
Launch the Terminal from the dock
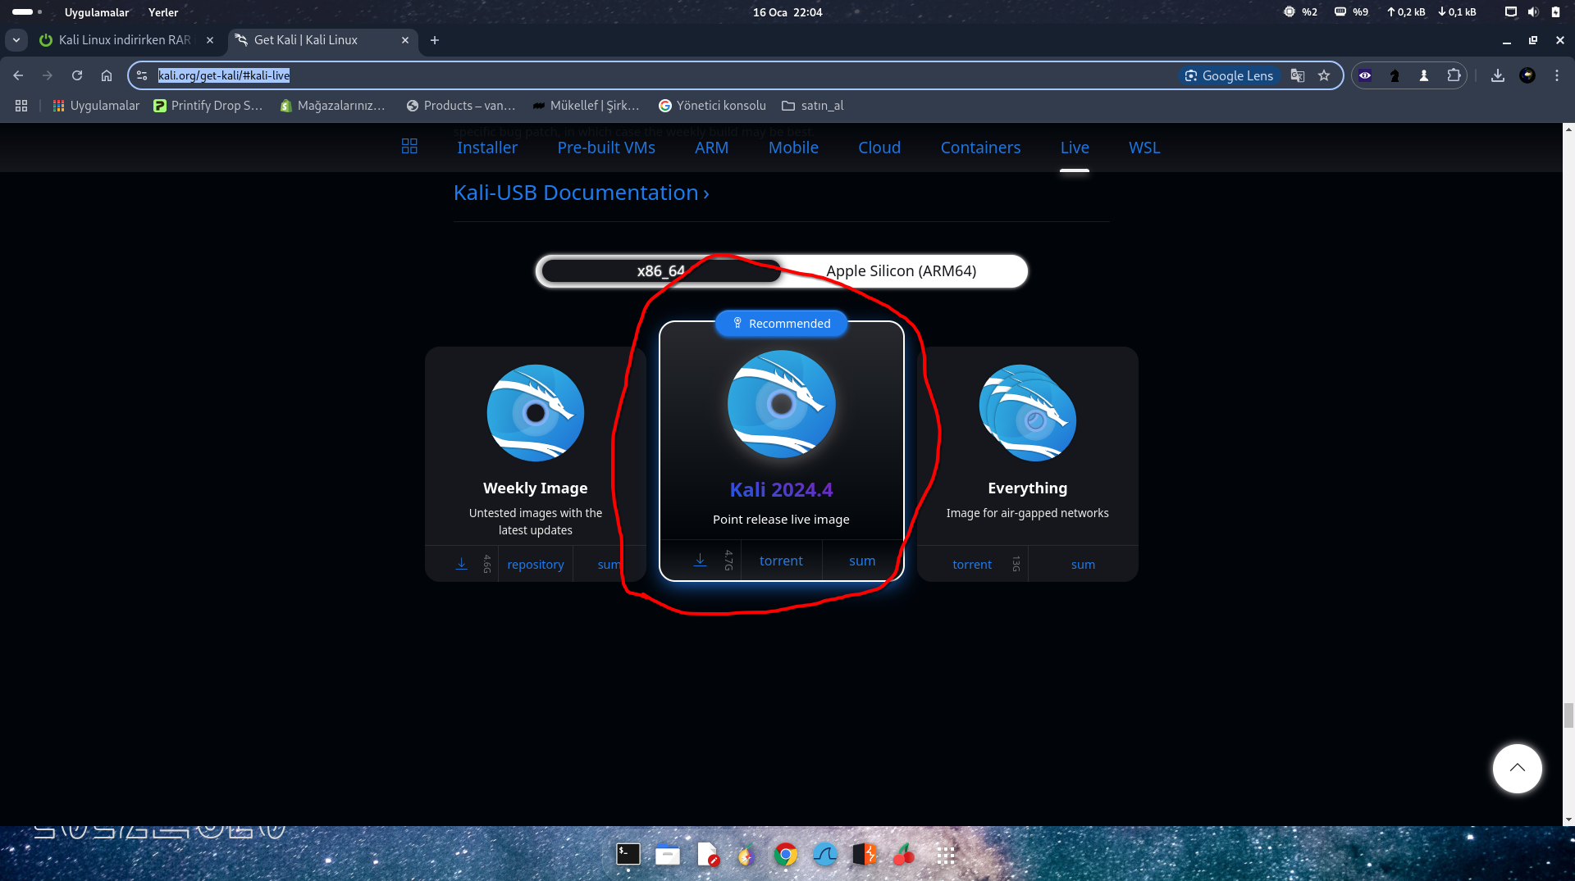point(628,855)
